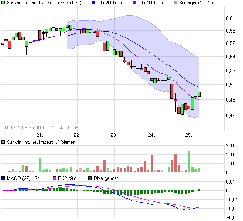Screen dimensions: 243x221
Task: Click the -0,02 MACD axis label
Action: click(232, 209)
